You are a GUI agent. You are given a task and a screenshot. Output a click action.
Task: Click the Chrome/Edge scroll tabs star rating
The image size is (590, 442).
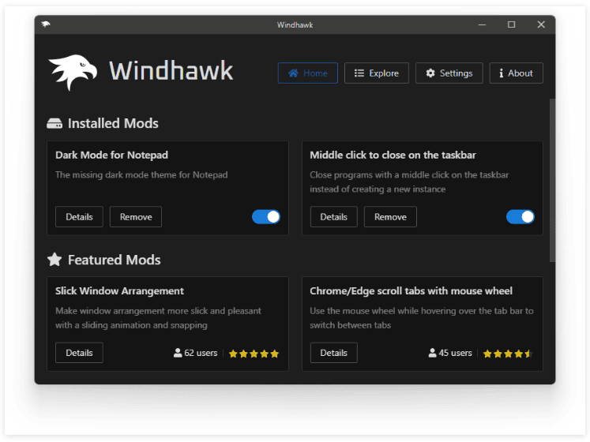pyautogui.click(x=508, y=354)
